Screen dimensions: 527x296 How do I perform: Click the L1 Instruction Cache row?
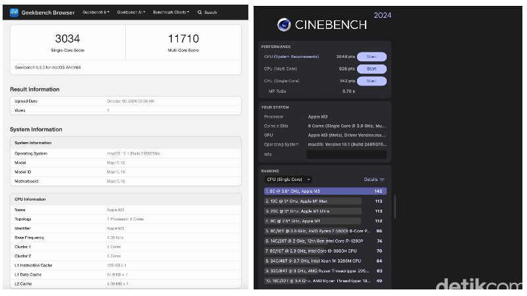coord(126,266)
